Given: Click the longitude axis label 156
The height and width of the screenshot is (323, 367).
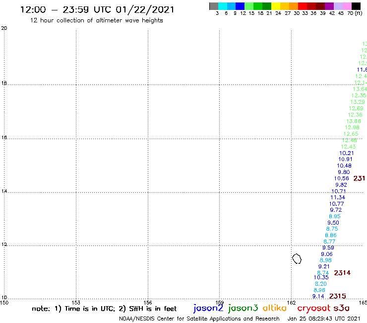Looking at the screenshot, I should click(148, 303).
